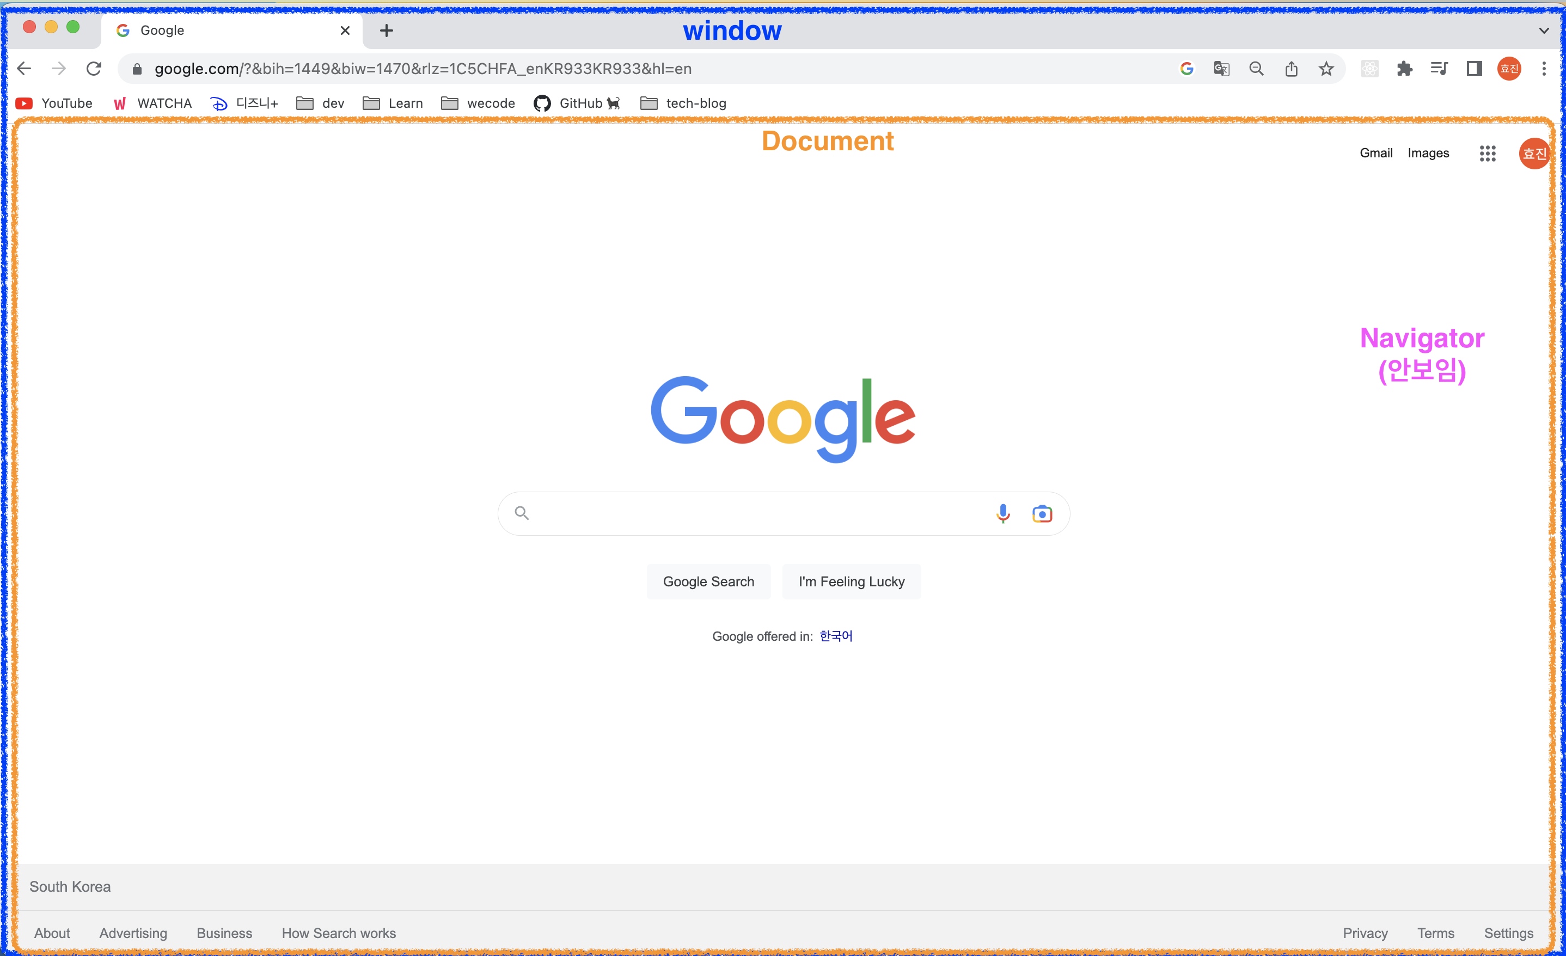This screenshot has width=1566, height=956.
Task: Click the zoom magnifier icon in address bar
Action: point(1256,69)
